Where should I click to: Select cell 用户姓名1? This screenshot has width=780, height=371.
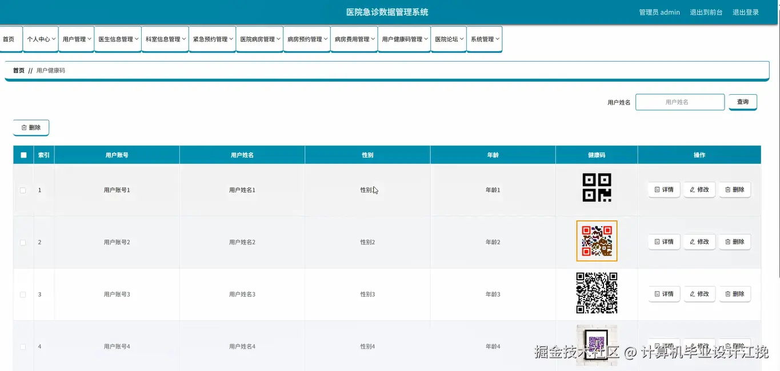pyautogui.click(x=242, y=190)
